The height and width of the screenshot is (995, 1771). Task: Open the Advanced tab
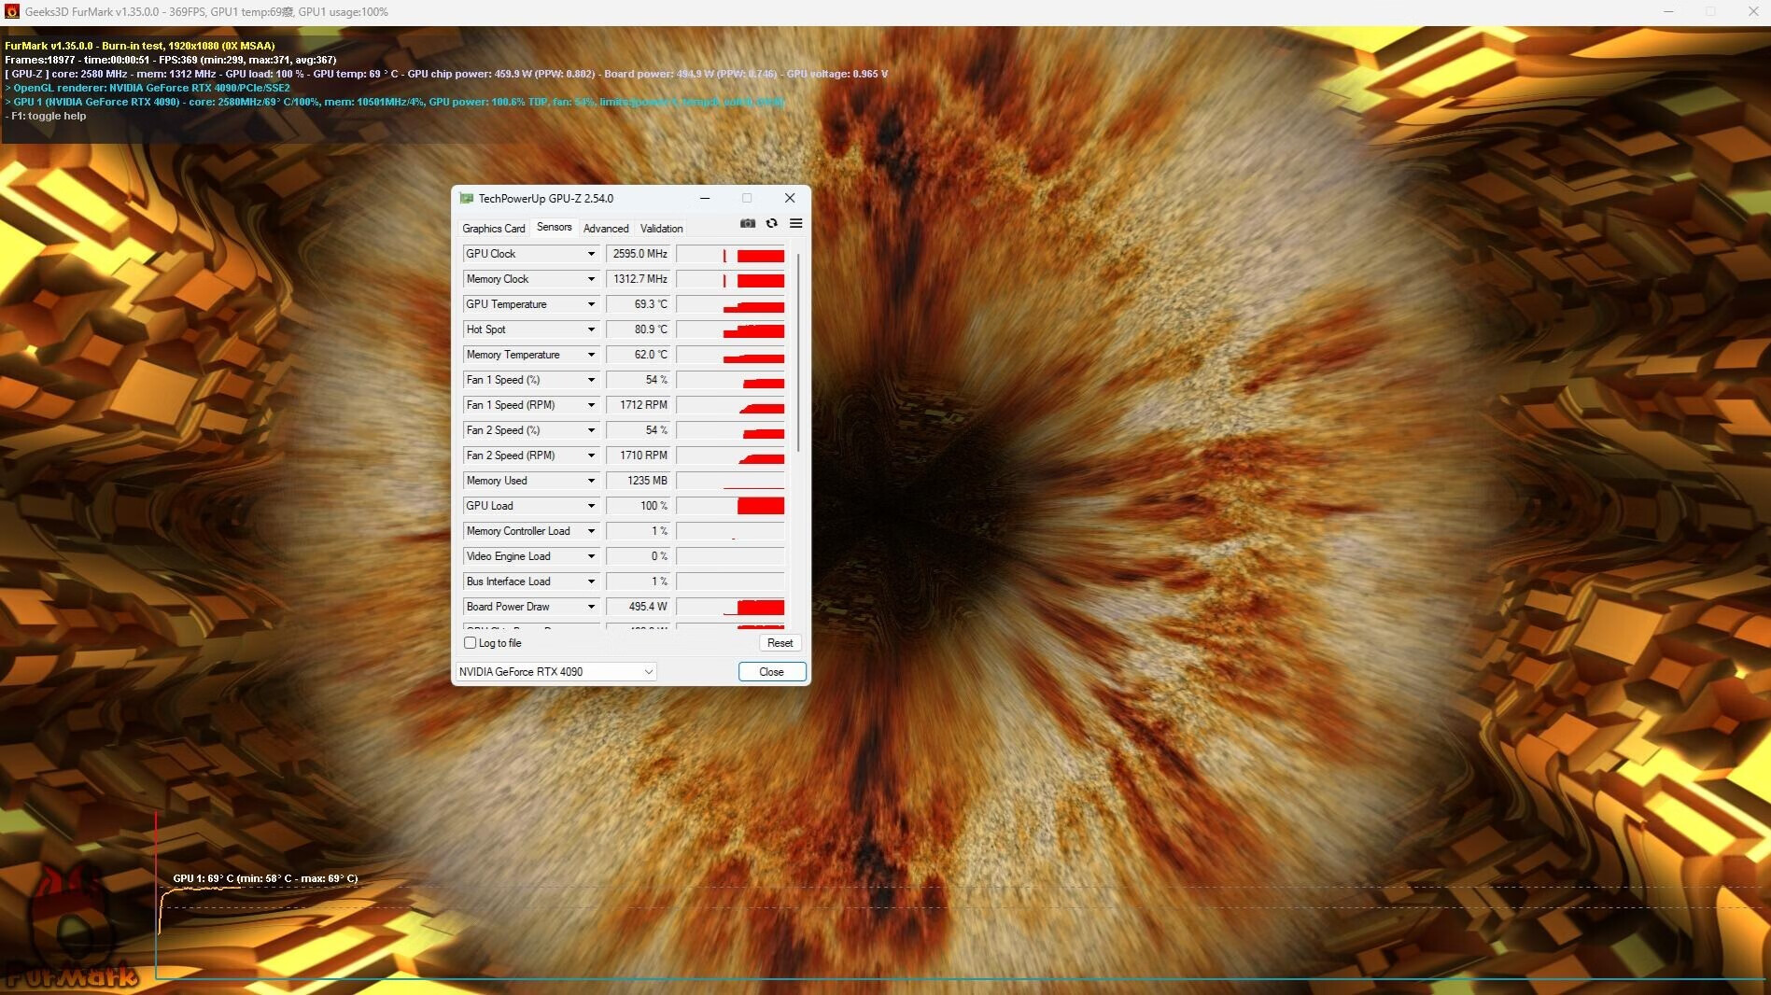coord(606,229)
